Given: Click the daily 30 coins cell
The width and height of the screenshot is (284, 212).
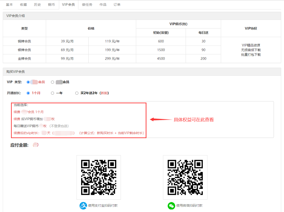Looking at the screenshot, I should [x=203, y=41].
